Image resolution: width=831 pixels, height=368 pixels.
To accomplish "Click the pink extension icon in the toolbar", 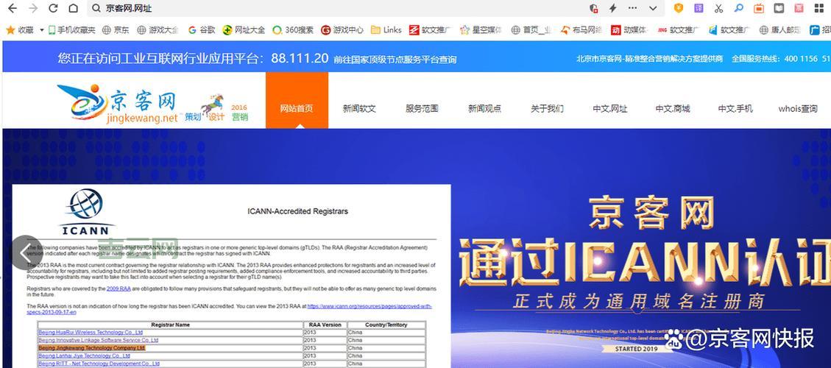I will coord(799,8).
